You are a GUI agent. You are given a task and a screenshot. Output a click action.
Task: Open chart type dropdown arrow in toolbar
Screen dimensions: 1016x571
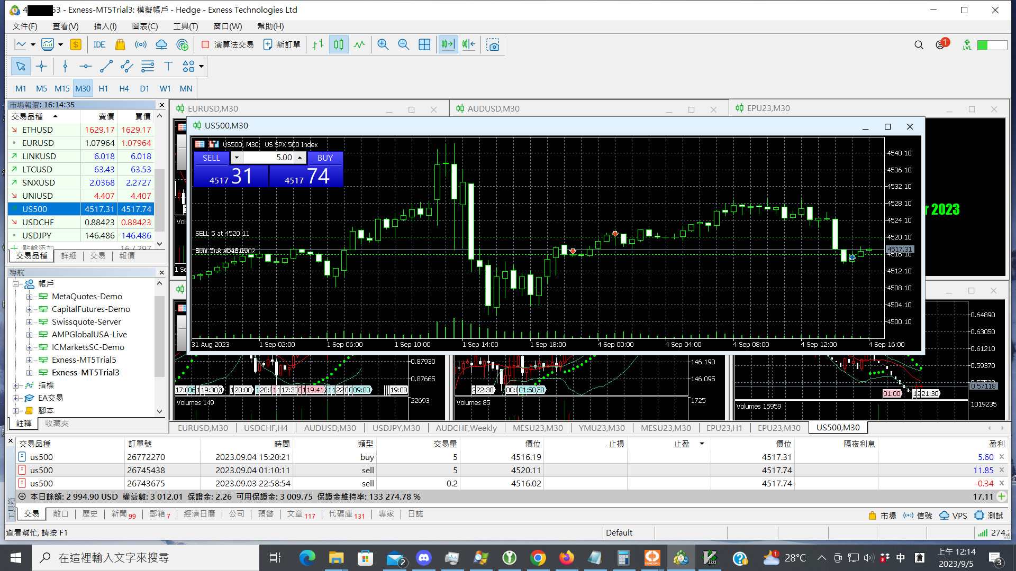33,45
